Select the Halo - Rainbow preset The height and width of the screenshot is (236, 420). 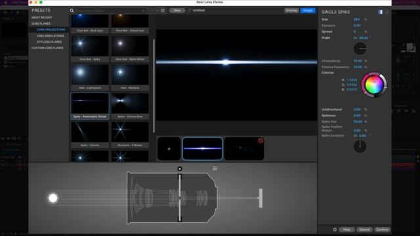click(x=130, y=77)
